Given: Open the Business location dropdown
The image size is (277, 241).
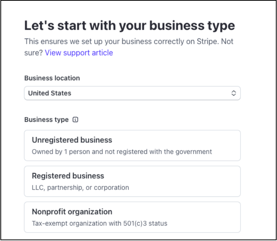Looking at the screenshot, I should 132,93.
